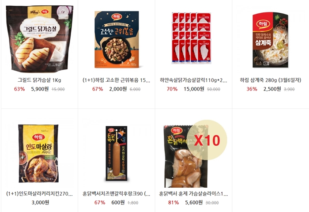
Task: Open the (1+1)하림 고소한 근위볶음 title link
Action: [x=117, y=80]
